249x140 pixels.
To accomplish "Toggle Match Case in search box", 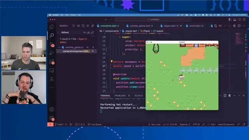I will 84,32.
